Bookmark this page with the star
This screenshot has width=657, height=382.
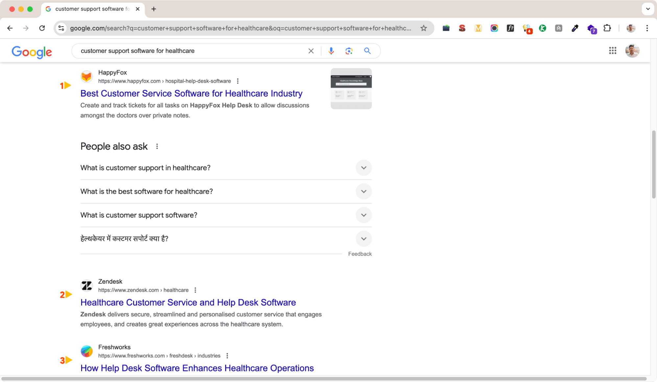[423, 28]
